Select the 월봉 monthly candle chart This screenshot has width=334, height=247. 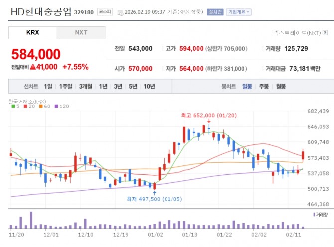pyautogui.click(x=281, y=86)
